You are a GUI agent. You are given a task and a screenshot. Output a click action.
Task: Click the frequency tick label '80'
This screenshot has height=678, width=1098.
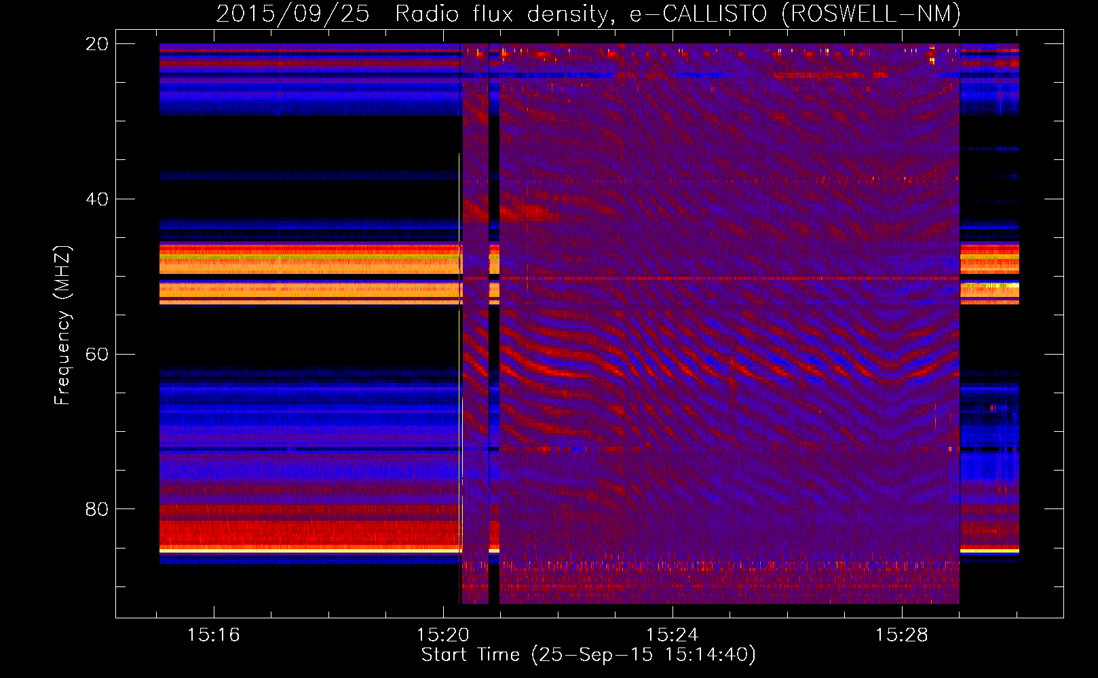pyautogui.click(x=97, y=509)
